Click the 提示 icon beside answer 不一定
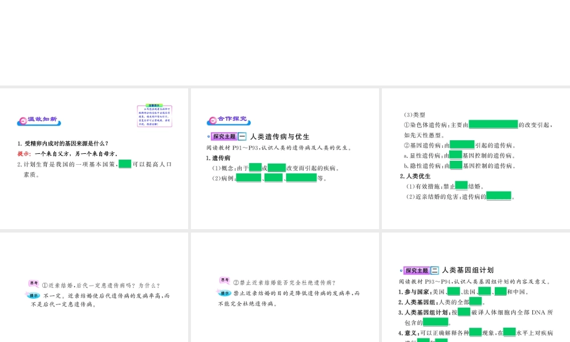The width and height of the screenshot is (570, 342). tap(33, 295)
